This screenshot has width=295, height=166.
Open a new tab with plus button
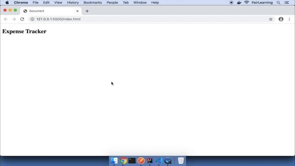click(87, 11)
